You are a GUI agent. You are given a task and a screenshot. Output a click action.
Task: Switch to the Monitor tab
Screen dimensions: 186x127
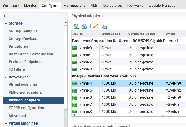[x=30, y=6]
